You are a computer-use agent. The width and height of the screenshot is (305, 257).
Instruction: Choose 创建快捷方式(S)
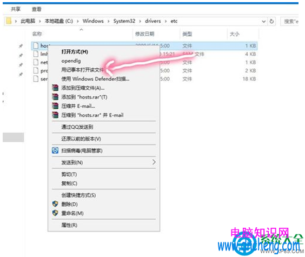pos(78,195)
